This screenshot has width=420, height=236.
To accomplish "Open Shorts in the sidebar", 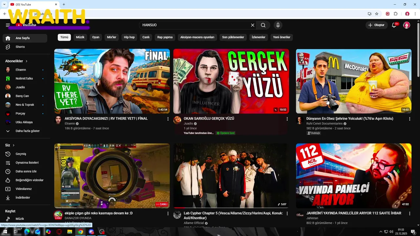I will 25,47.
